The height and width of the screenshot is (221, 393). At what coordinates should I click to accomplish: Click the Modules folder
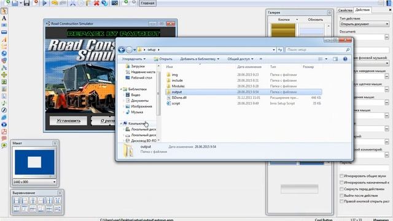coord(178,86)
